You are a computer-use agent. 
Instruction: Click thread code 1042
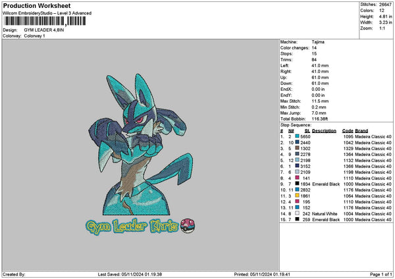348,143
